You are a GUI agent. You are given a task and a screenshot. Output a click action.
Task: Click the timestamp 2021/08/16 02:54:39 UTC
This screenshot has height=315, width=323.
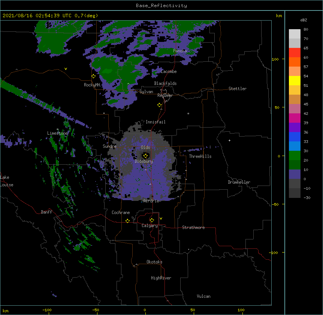coord(37,16)
